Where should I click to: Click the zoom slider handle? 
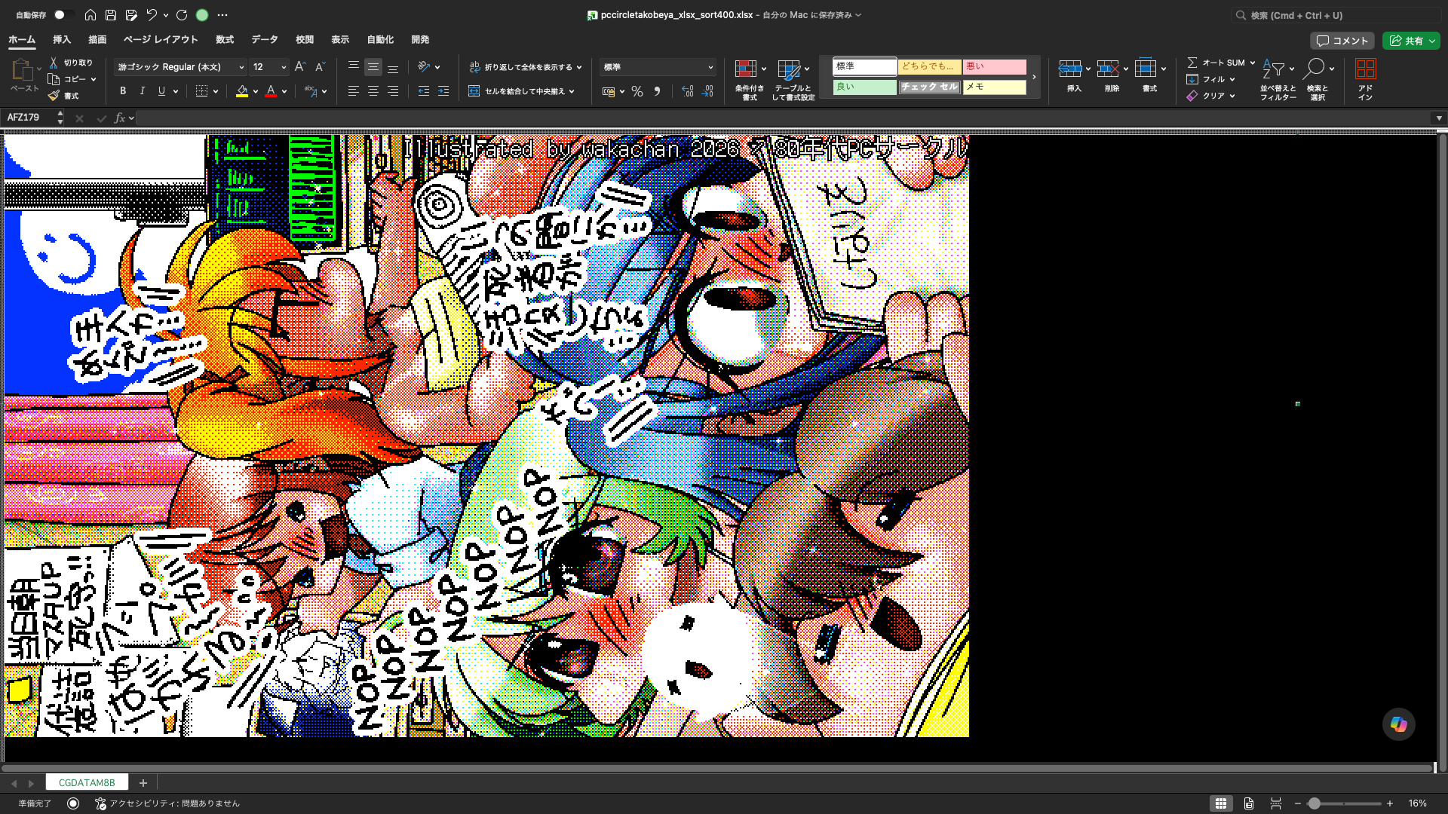click(x=1315, y=803)
